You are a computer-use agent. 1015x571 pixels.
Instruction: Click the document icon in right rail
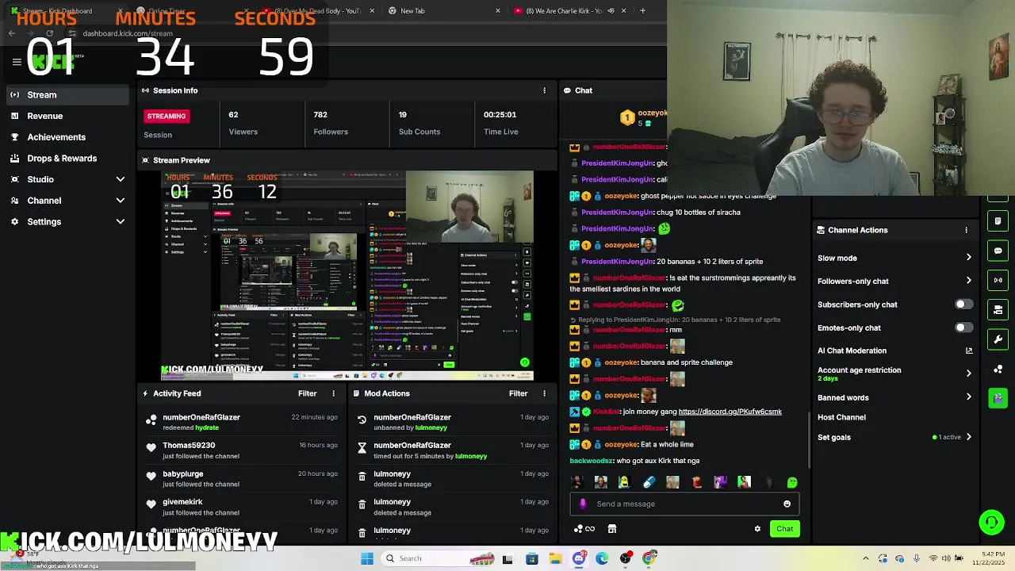point(998,221)
